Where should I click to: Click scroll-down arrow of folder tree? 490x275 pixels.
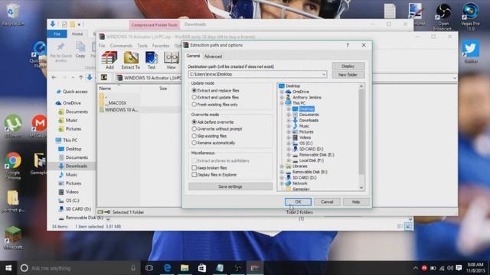[x=361, y=188]
